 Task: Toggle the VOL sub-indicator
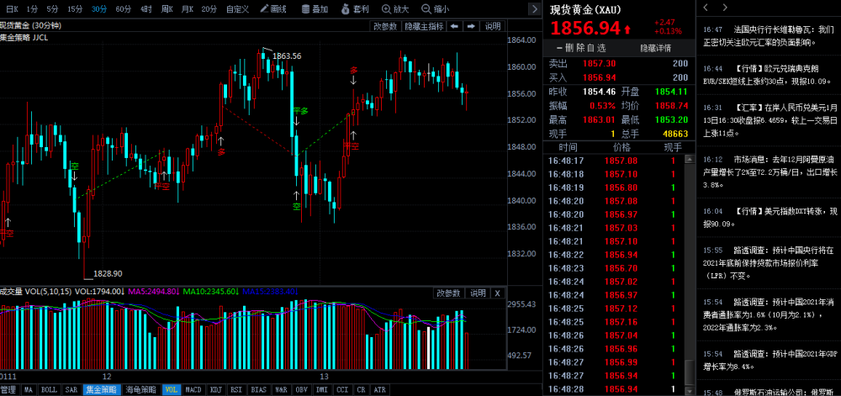[x=172, y=389]
